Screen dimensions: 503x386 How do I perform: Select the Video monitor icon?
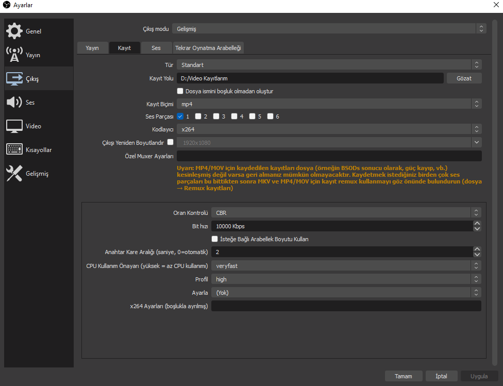click(x=14, y=126)
